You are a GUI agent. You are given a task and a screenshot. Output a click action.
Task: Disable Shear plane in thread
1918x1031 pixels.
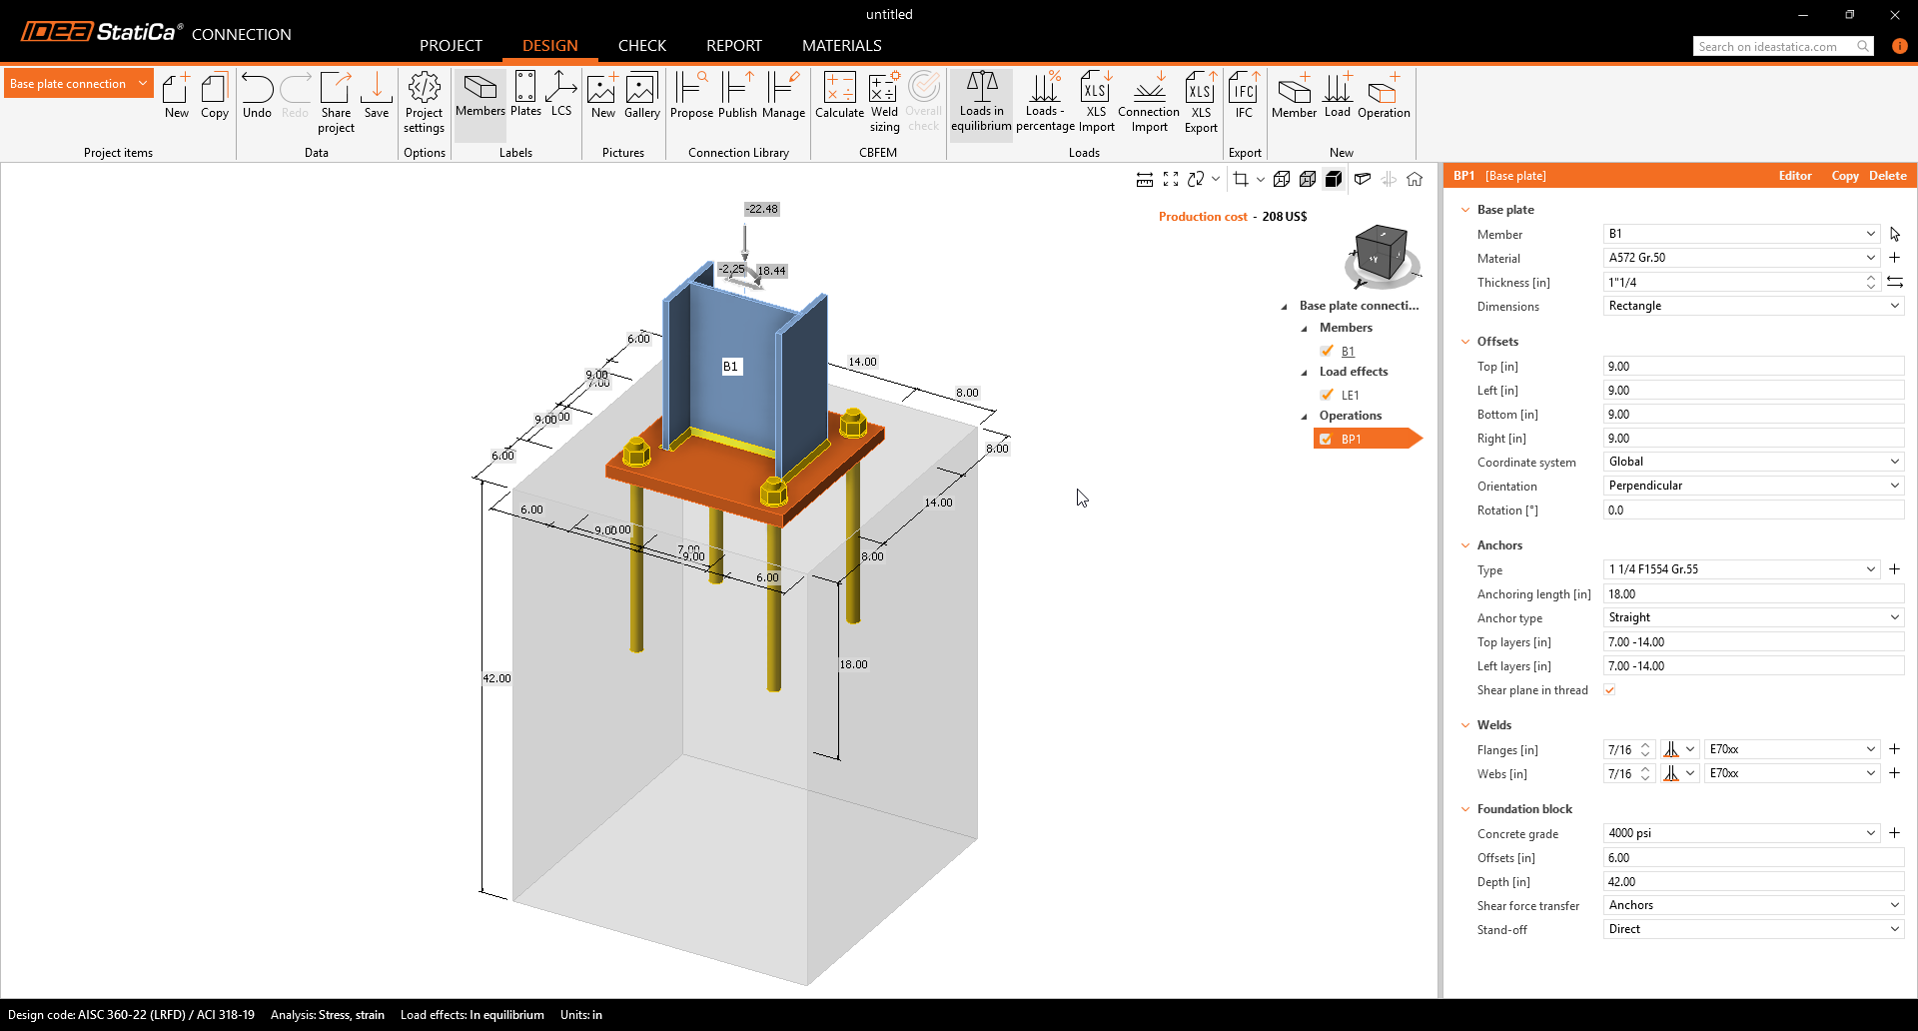tap(1609, 689)
